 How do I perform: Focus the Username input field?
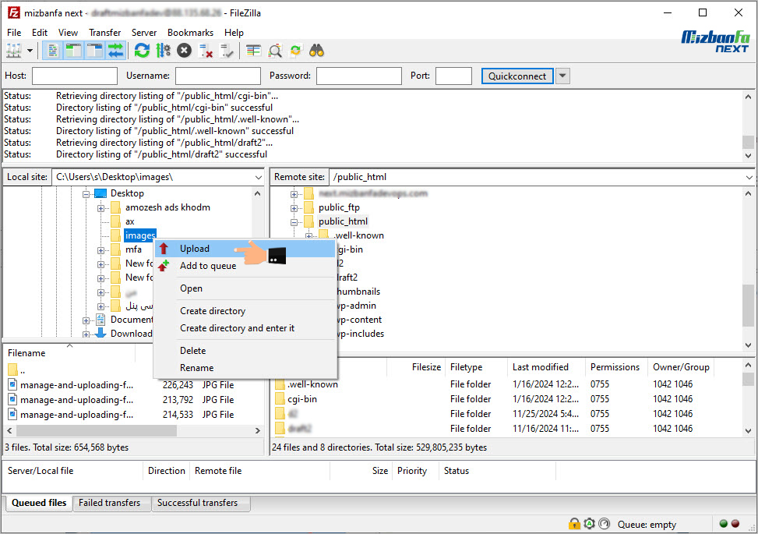point(218,76)
